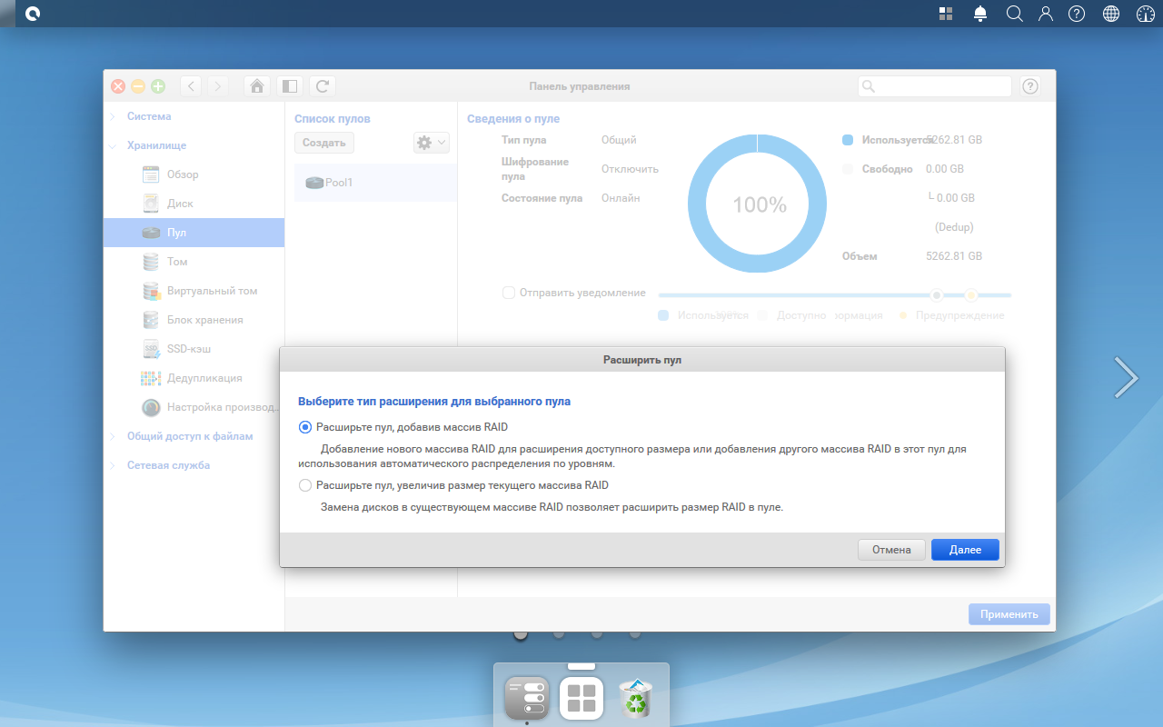The width and height of the screenshot is (1163, 727).
Task: Click Отмена in the dialog
Action: (891, 550)
